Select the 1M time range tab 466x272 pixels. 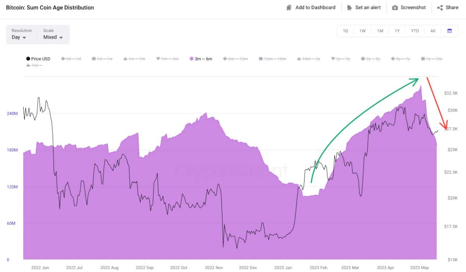click(380, 31)
